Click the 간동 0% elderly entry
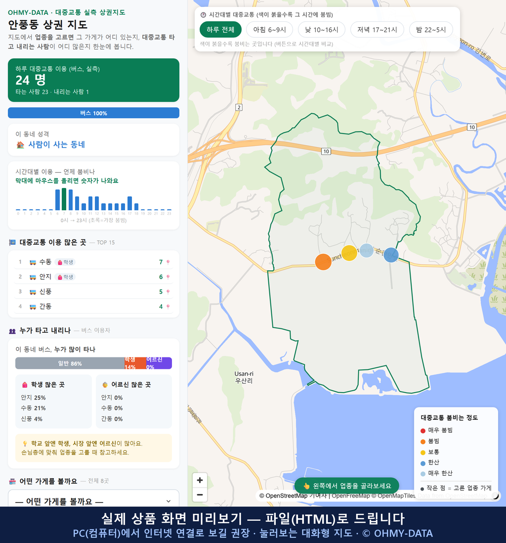Viewport: 506px width, 543px height. [x=112, y=419]
